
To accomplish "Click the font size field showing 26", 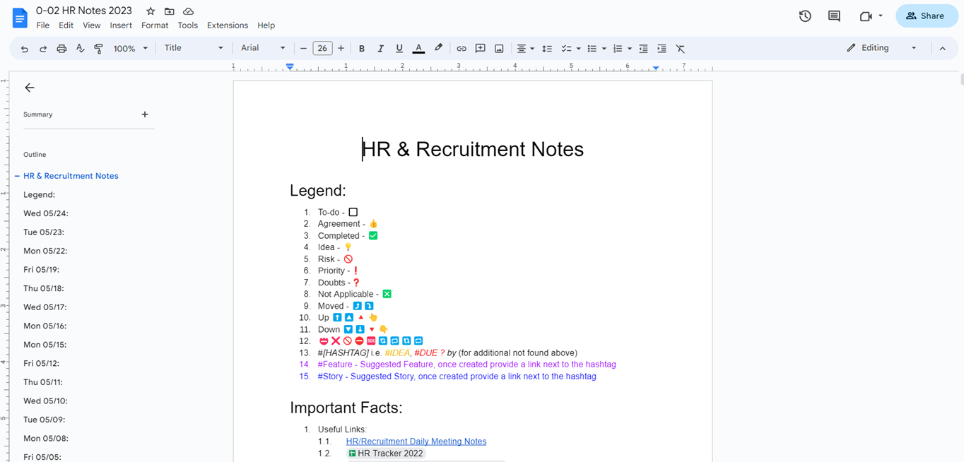I will [x=322, y=48].
